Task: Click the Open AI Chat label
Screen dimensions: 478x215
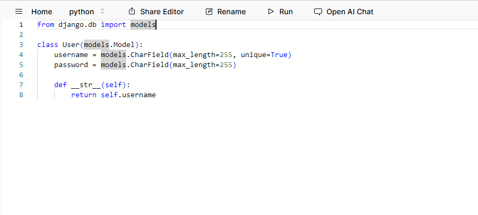Action: [x=350, y=12]
